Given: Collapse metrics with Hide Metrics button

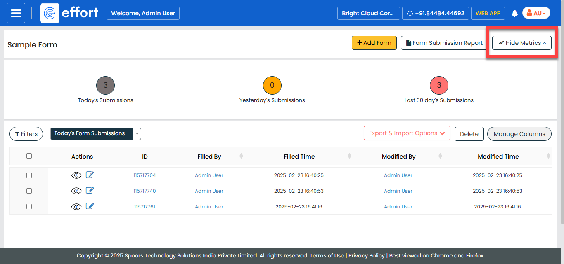Looking at the screenshot, I should [521, 43].
